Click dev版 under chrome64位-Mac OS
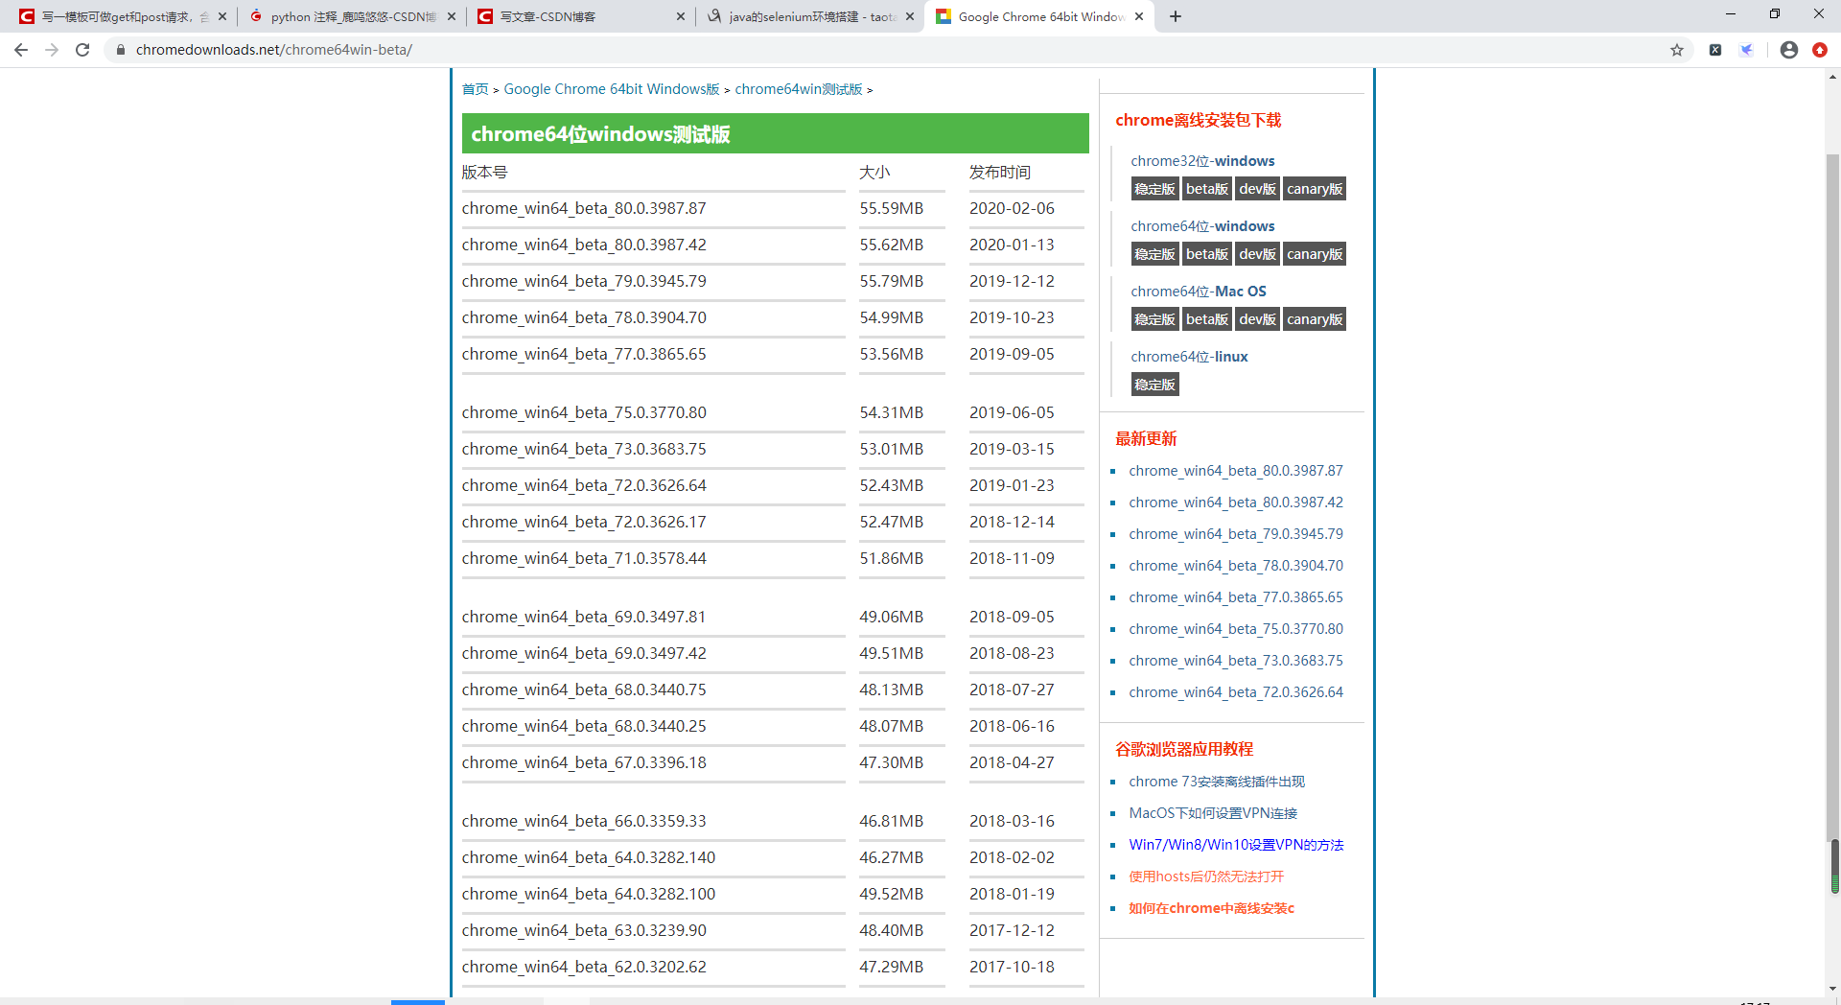This screenshot has height=1005, width=1841. pyautogui.click(x=1257, y=319)
